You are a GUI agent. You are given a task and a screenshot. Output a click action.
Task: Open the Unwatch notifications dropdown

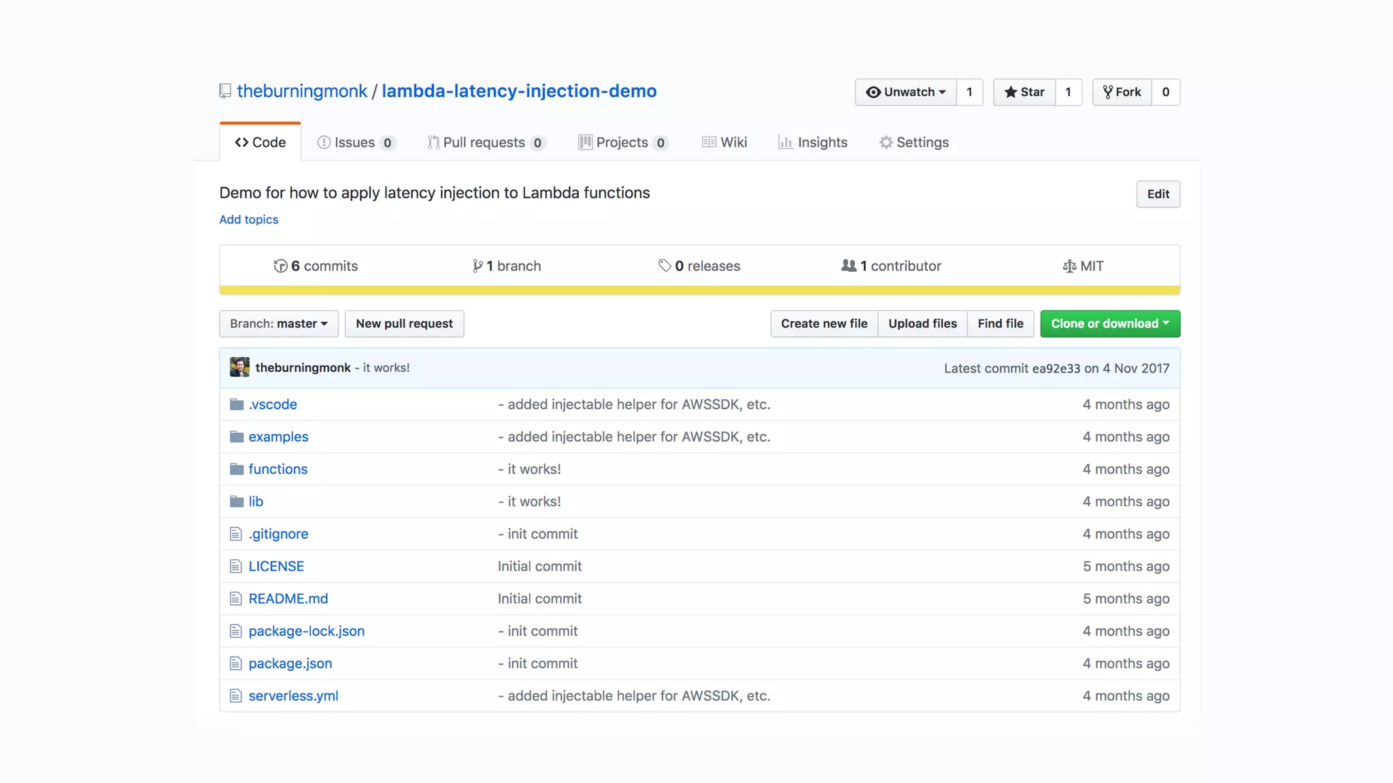pos(905,92)
